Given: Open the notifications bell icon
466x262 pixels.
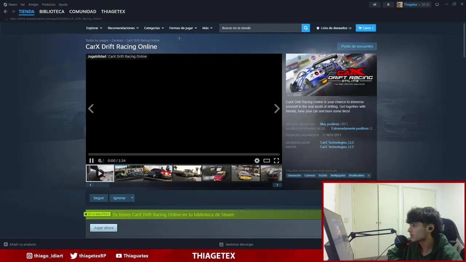Looking at the screenshot, I should [x=388, y=4].
